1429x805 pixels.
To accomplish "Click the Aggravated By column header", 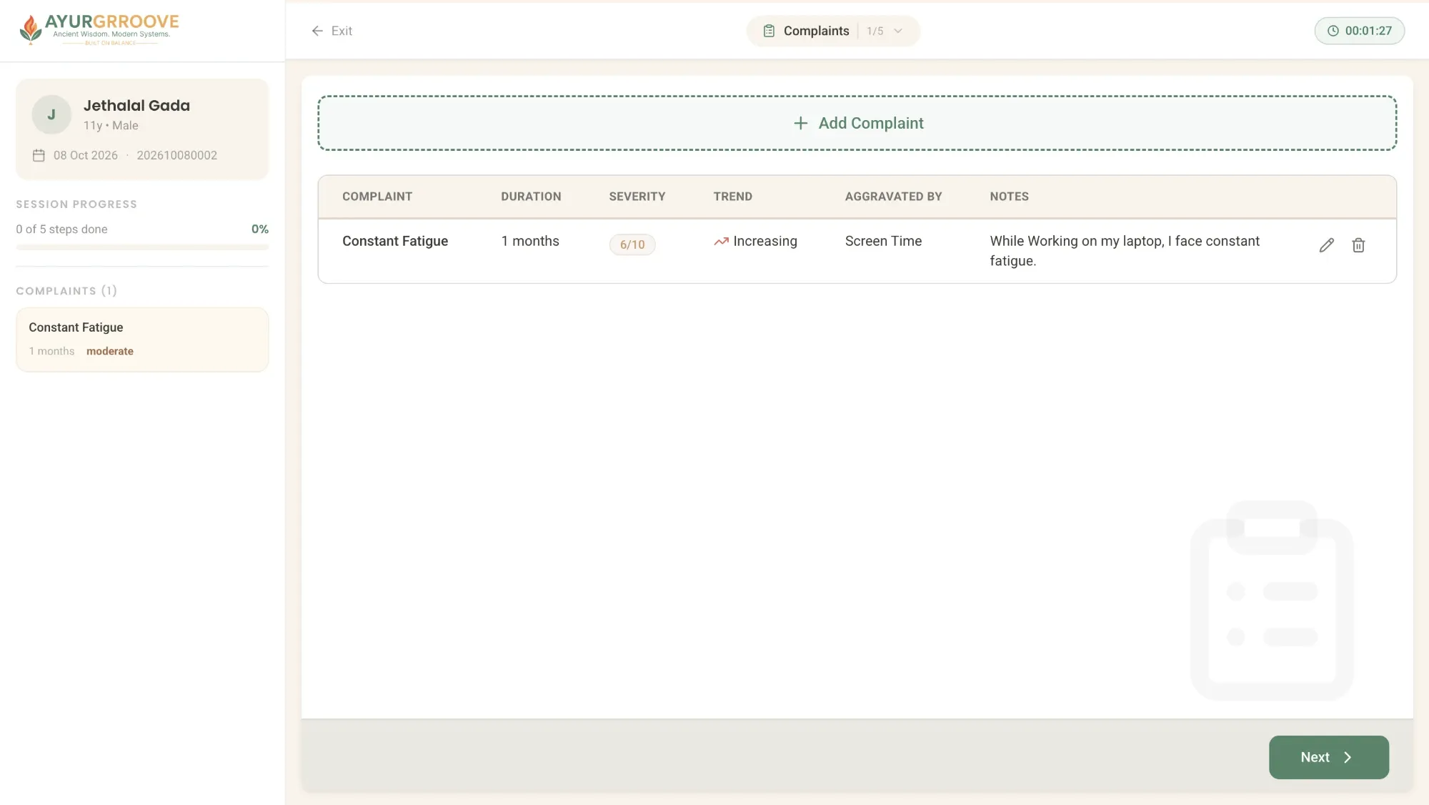I will coord(893,197).
